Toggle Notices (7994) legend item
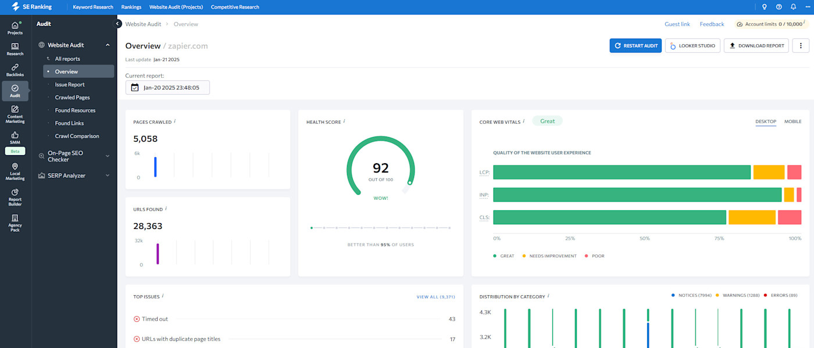 click(691, 296)
